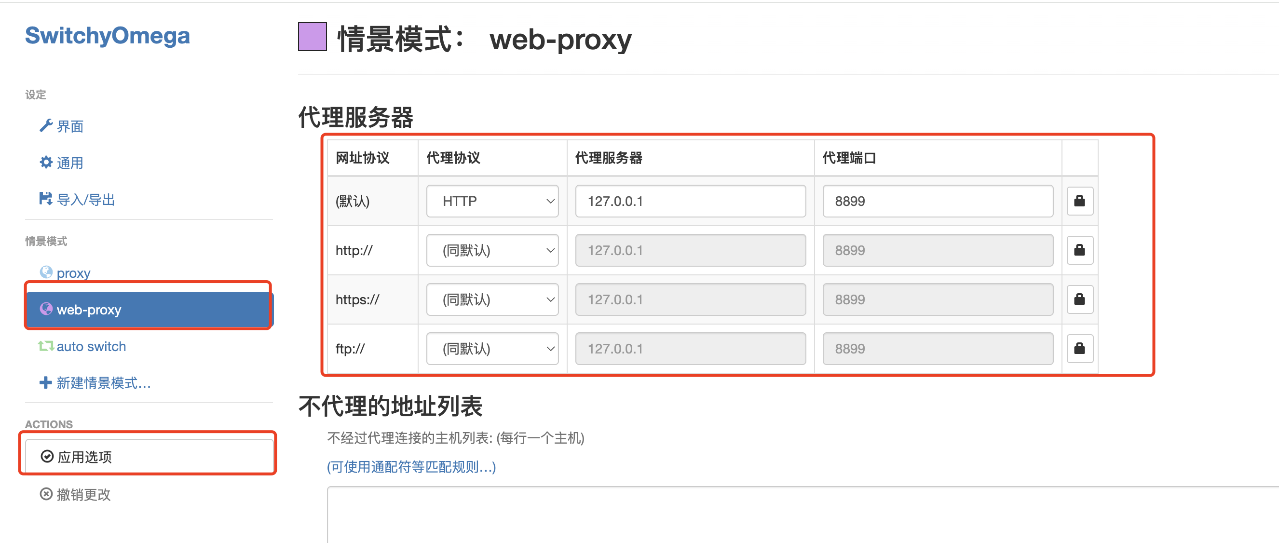Viewport: 1279px width, 543px height.
Task: Open the http:// row protocol dropdown
Action: click(x=492, y=250)
